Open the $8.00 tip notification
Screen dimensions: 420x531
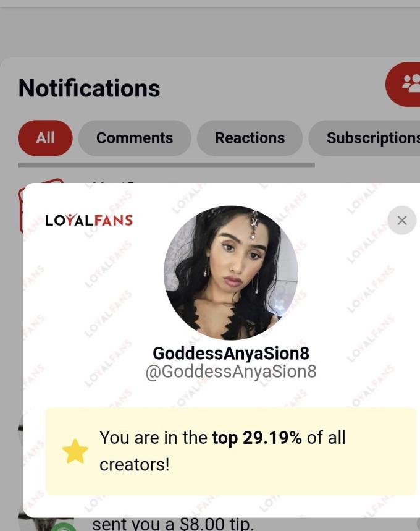[173, 524]
